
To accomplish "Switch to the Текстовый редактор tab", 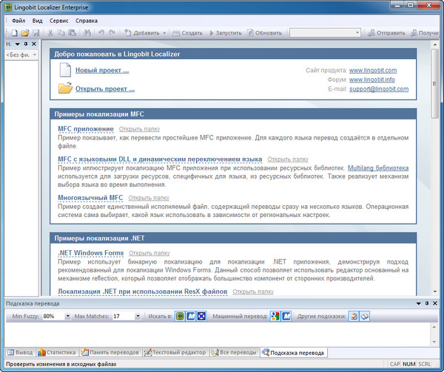I will click(175, 353).
